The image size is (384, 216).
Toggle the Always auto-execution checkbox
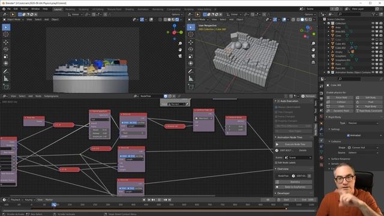click(x=276, y=107)
